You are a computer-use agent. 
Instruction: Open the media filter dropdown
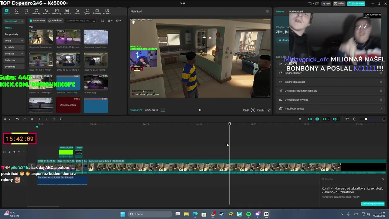point(118,21)
